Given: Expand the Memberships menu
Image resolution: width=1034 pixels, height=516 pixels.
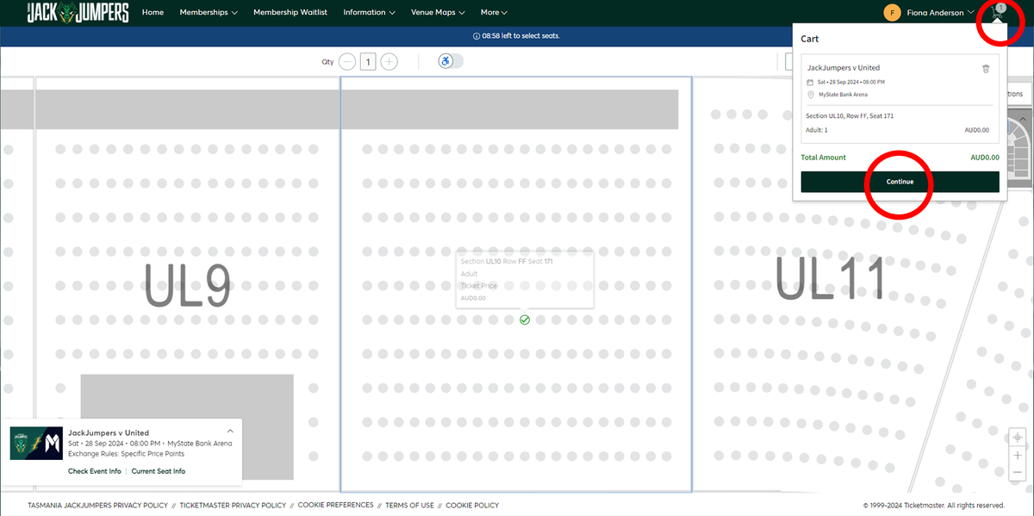Looking at the screenshot, I should [x=209, y=13].
